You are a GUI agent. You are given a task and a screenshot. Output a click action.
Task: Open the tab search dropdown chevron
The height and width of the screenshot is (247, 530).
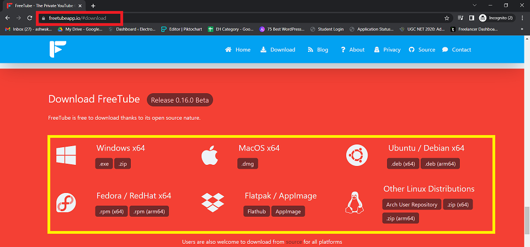tap(475, 5)
